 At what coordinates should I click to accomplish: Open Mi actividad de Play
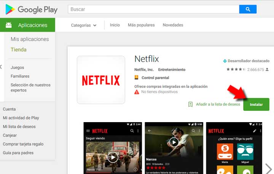pyautogui.click(x=21, y=118)
